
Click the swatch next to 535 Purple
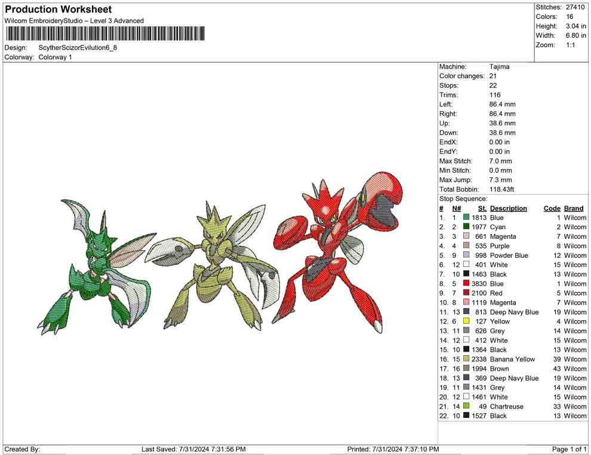click(x=466, y=246)
